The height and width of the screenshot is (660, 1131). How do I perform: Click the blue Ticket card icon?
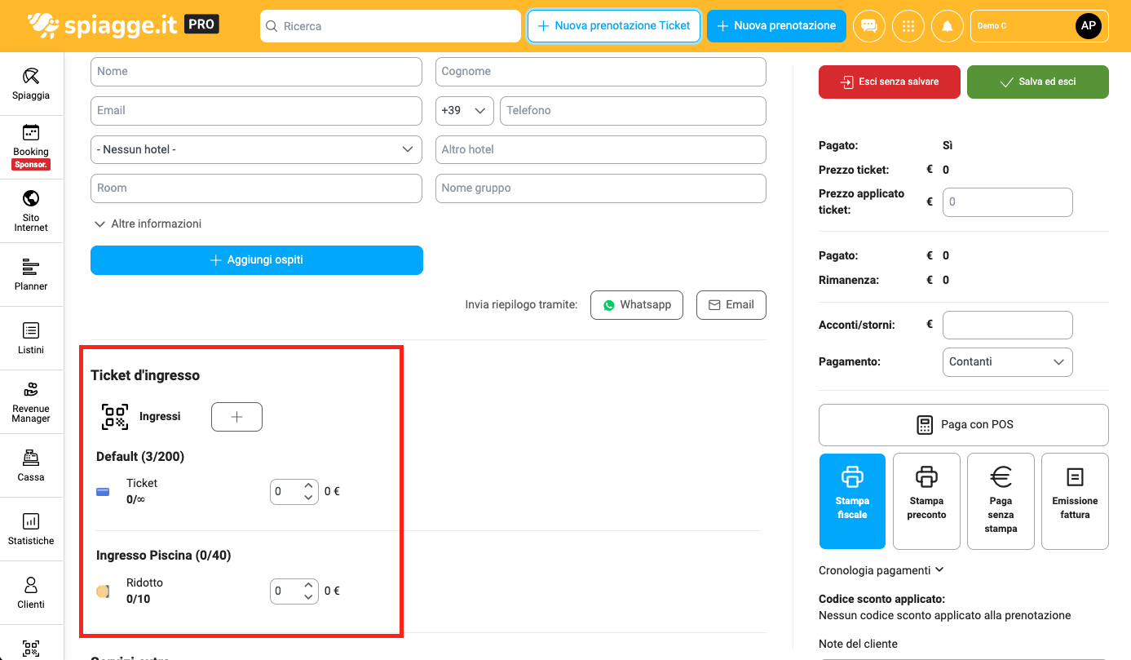[x=103, y=492]
